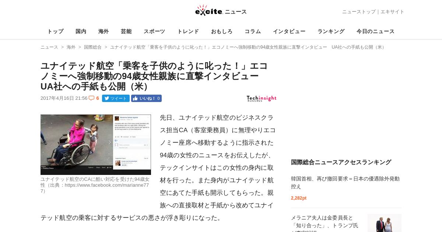Click the photo caption under the image
Viewport: 442px width, 232px height.
click(x=95, y=185)
